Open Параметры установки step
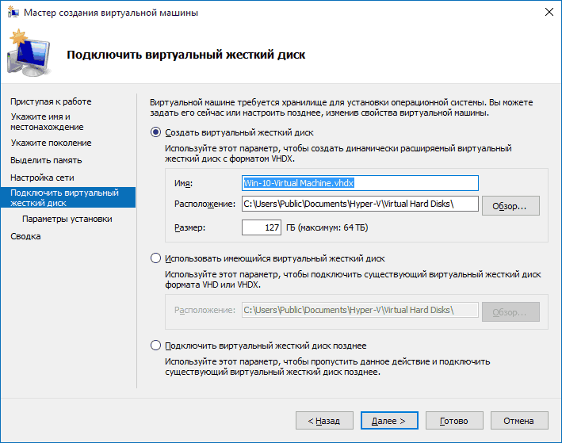562x443 pixels. pos(67,219)
